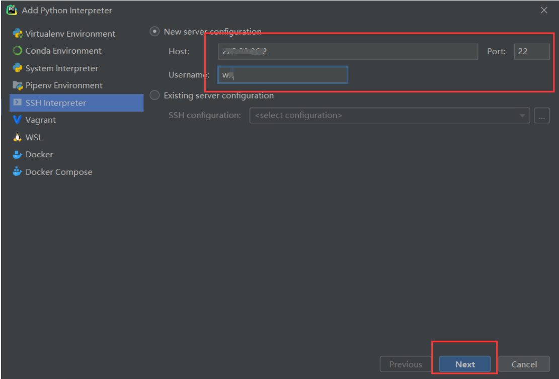The height and width of the screenshot is (379, 559).
Task: Click the System Interpreter python icon
Action: point(18,68)
